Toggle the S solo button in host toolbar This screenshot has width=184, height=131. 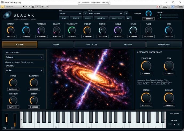point(169,7)
